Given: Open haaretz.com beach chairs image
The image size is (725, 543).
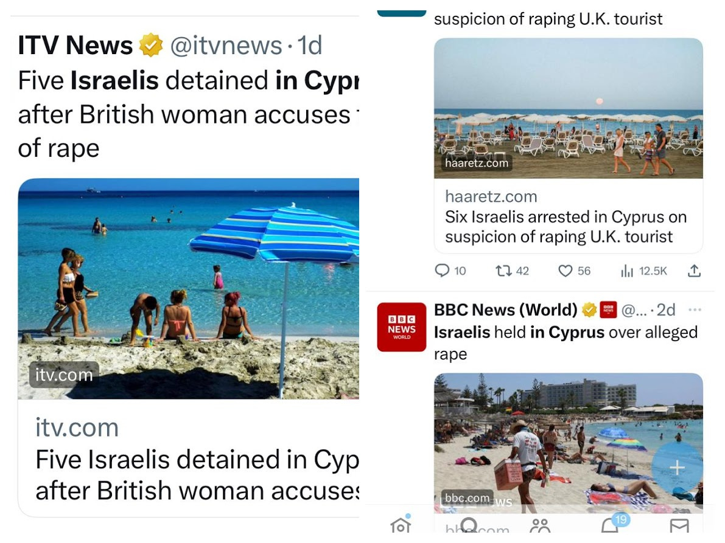Looking at the screenshot, I should pyautogui.click(x=569, y=108).
